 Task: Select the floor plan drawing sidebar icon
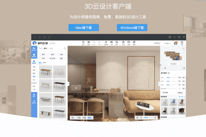point(34,49)
